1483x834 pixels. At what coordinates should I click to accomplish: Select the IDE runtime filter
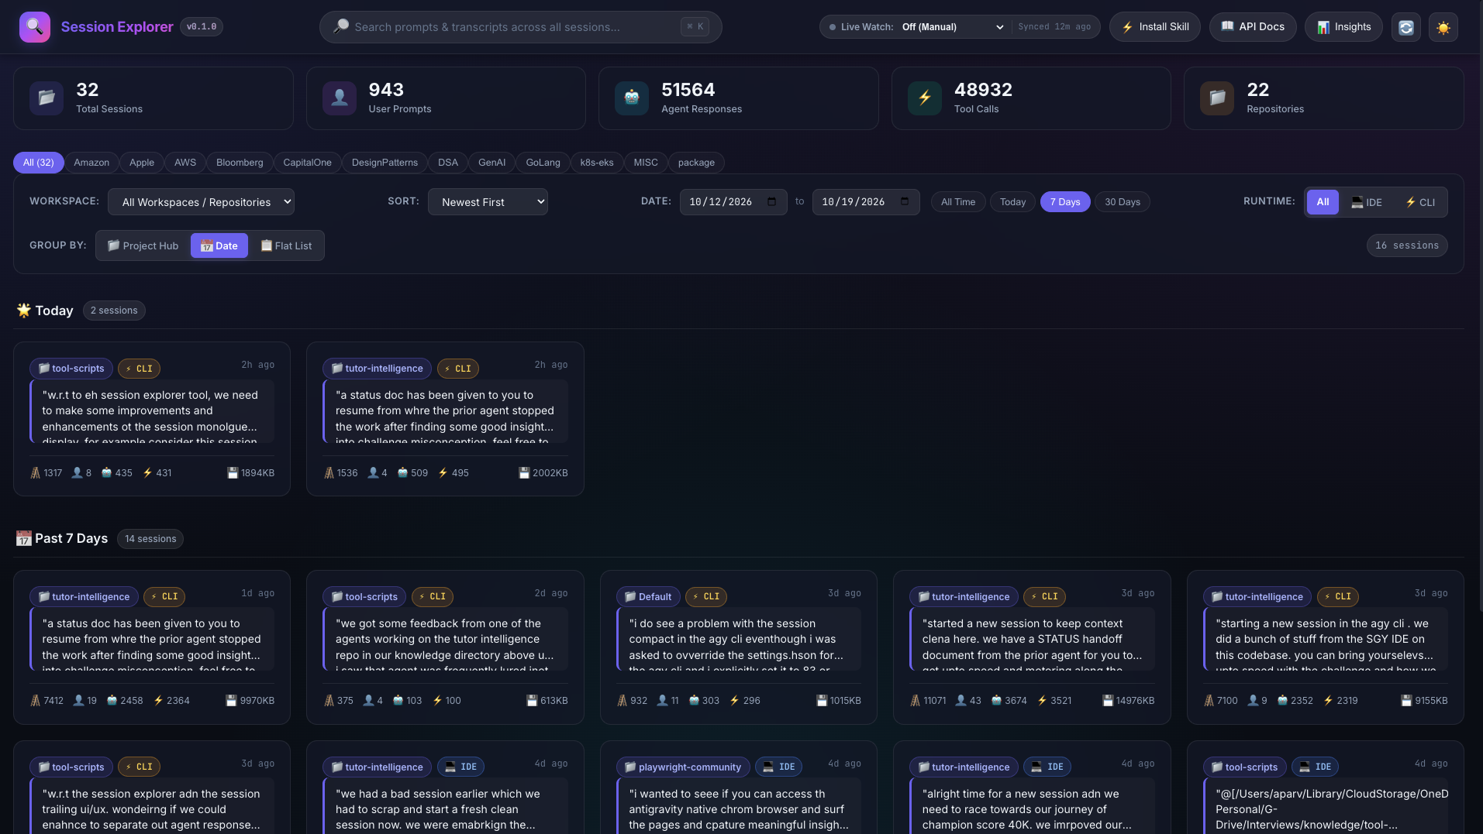click(1366, 202)
